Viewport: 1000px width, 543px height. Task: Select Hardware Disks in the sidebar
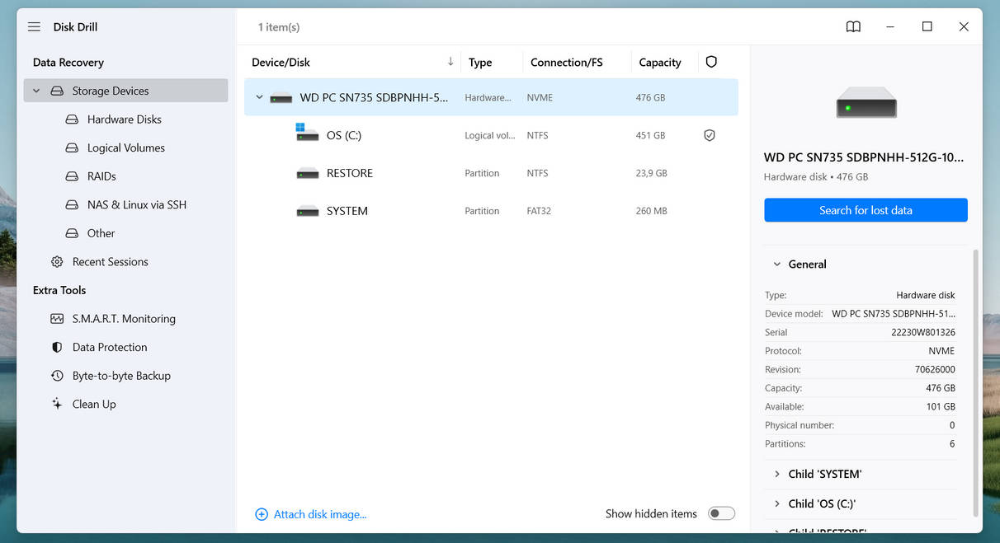tap(125, 119)
